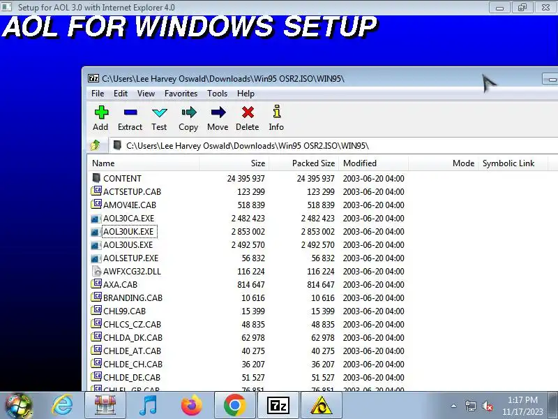This screenshot has width=558, height=419.
Task: Click Show desktop button at taskbar end
Action: (x=554, y=406)
